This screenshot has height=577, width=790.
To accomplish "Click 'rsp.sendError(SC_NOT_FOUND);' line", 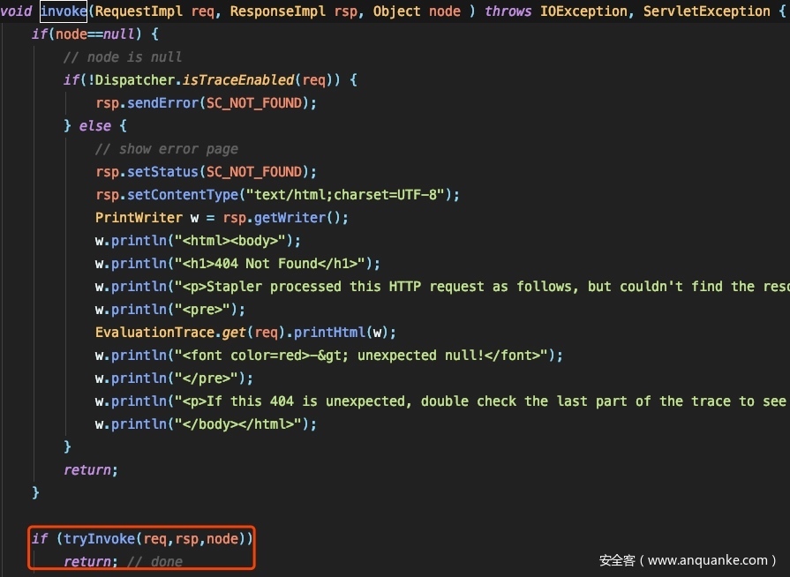I will click(206, 103).
